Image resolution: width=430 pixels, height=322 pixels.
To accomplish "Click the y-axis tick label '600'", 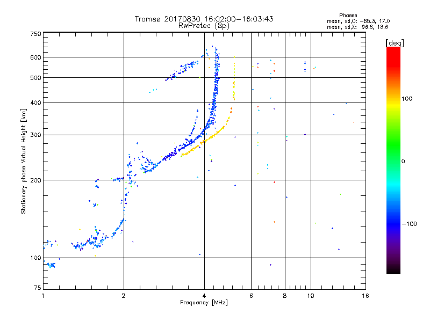I will [35, 57].
